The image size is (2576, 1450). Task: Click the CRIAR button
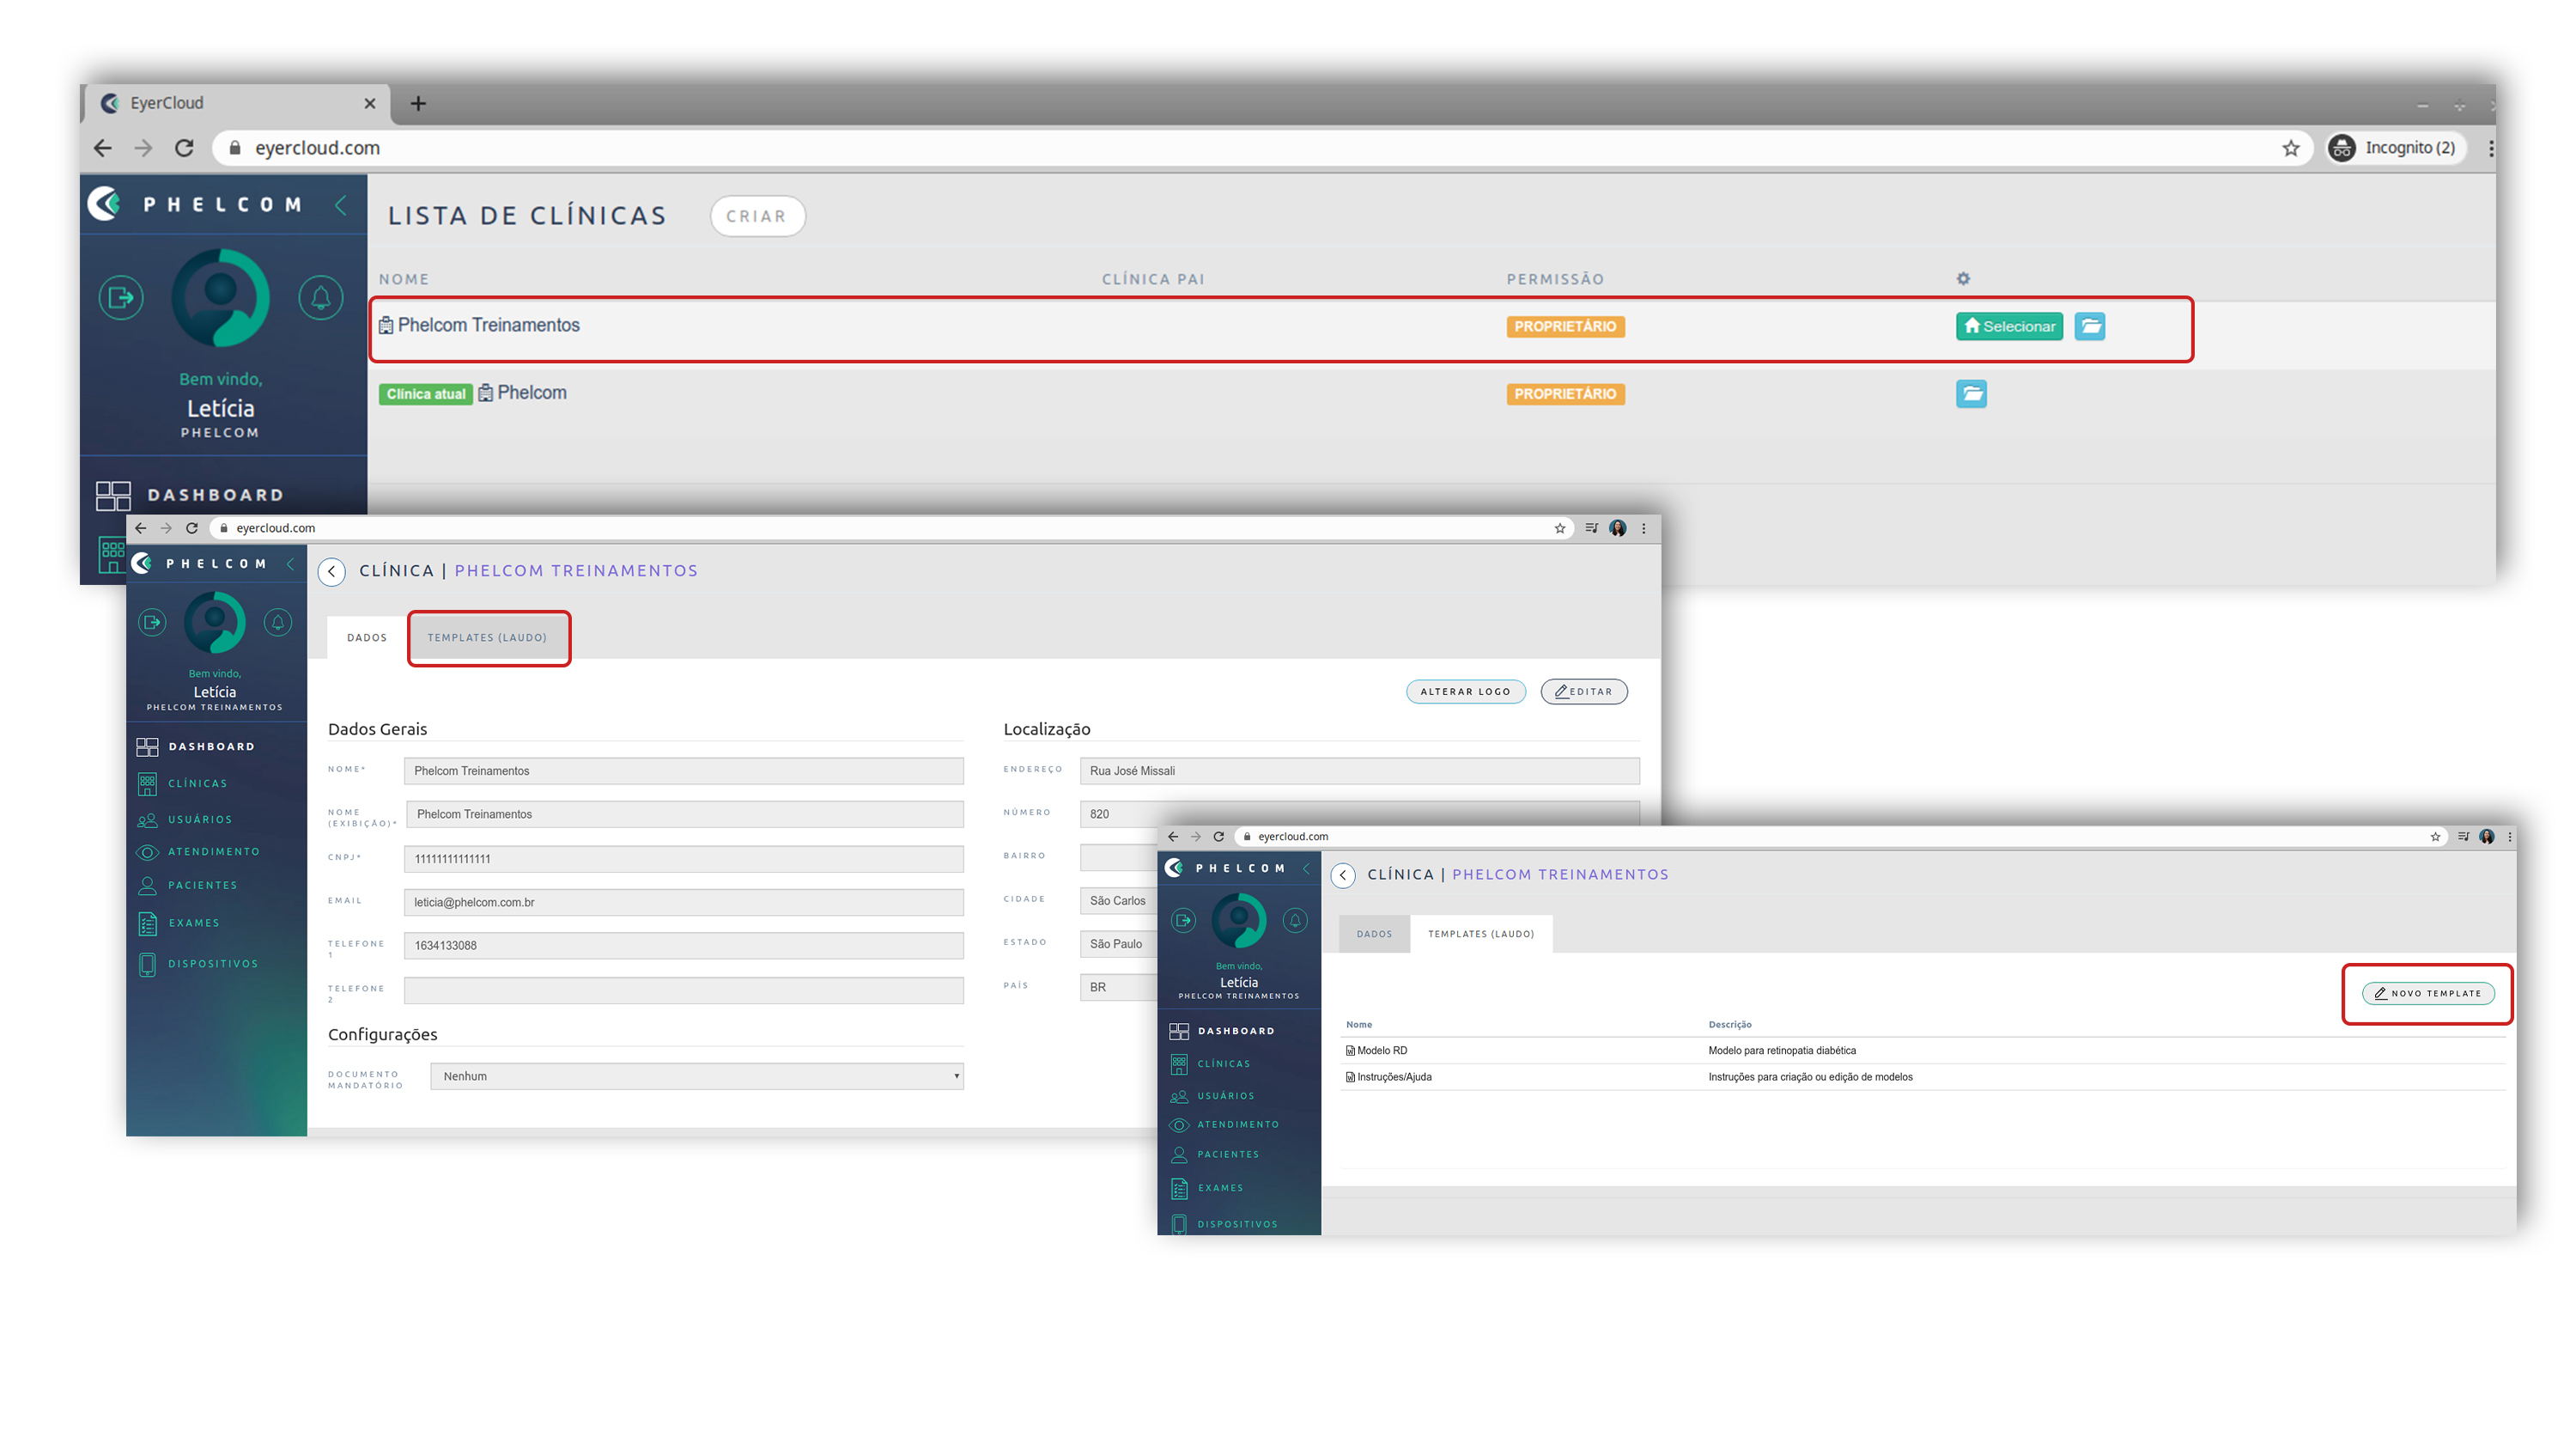click(757, 216)
